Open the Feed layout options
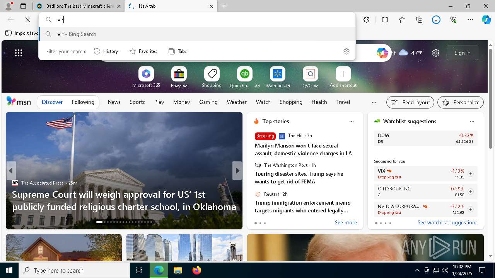Screen dimensions: 495x278 click(x=410, y=102)
